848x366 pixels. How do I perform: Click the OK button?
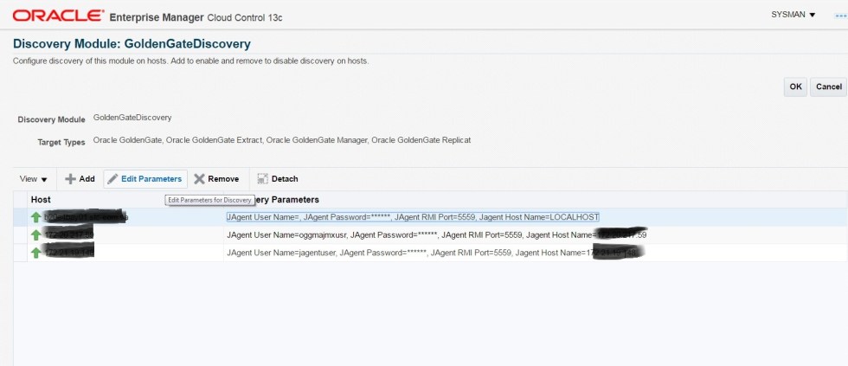point(795,87)
